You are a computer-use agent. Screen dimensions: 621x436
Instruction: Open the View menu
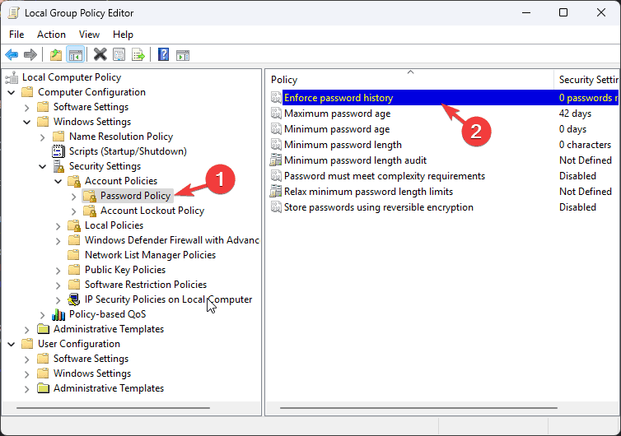pyautogui.click(x=89, y=35)
